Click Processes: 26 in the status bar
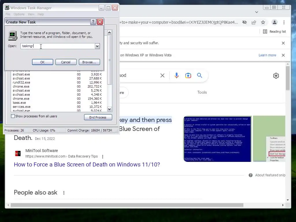 click(x=14, y=130)
